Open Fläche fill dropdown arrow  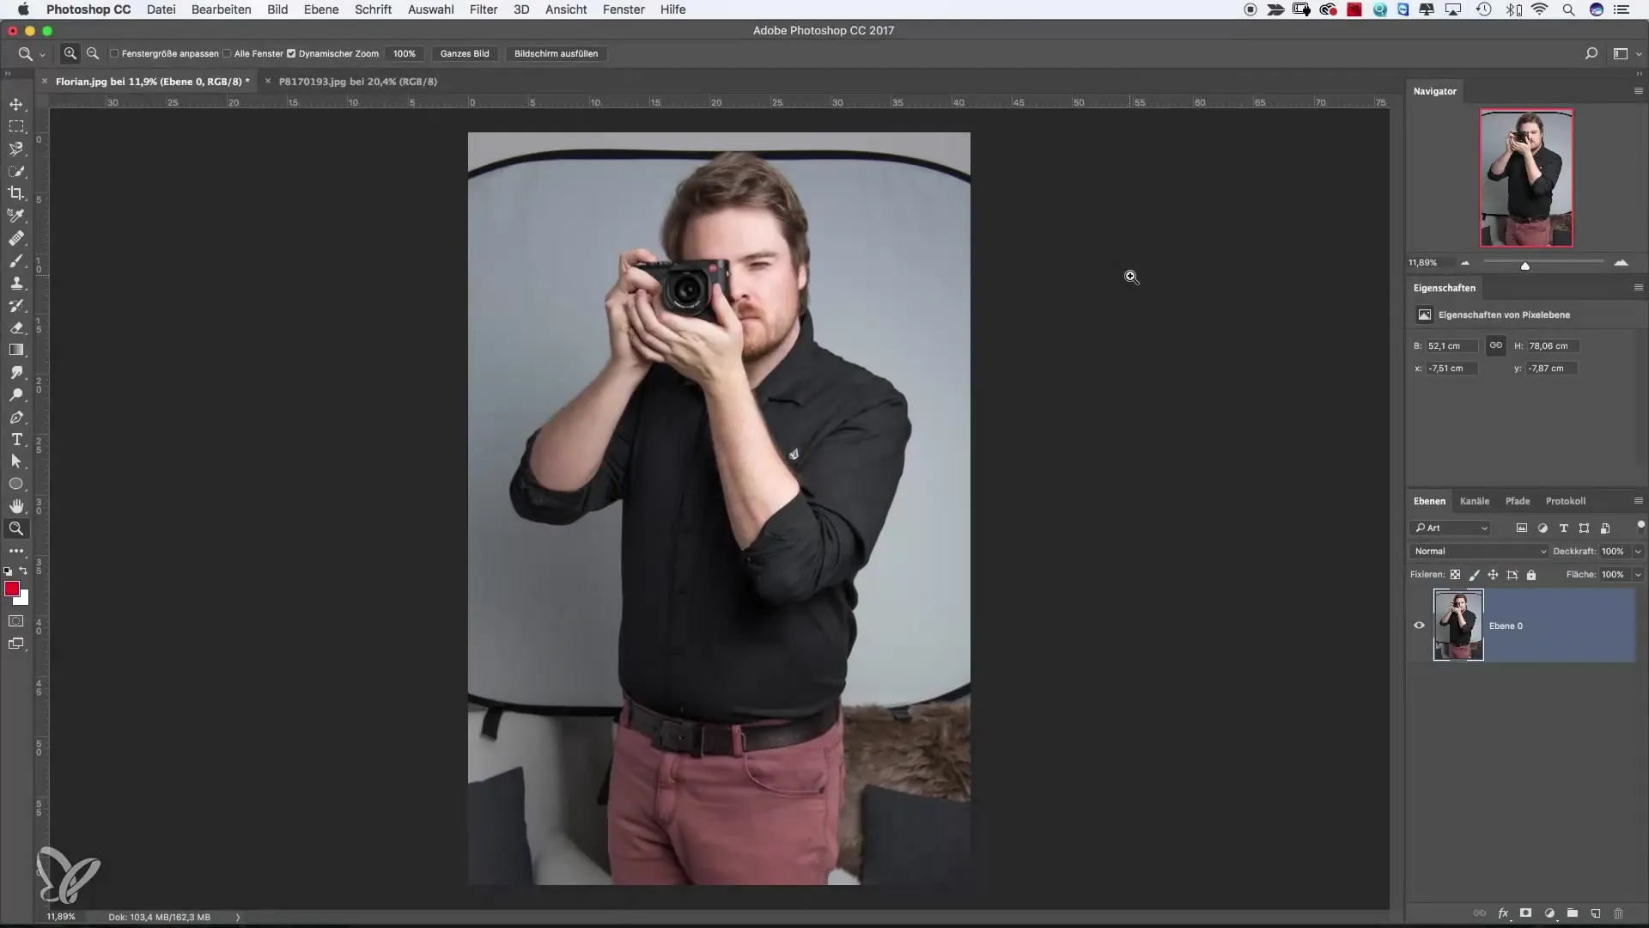click(x=1638, y=575)
